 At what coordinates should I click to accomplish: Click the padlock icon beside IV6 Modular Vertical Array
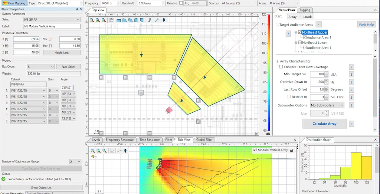pyautogui.click(x=292, y=150)
